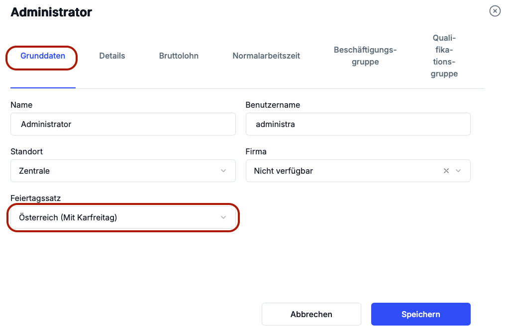This screenshot has width=511, height=334.
Task: Open the Qualifikationsgruppe tab
Action: (444, 56)
